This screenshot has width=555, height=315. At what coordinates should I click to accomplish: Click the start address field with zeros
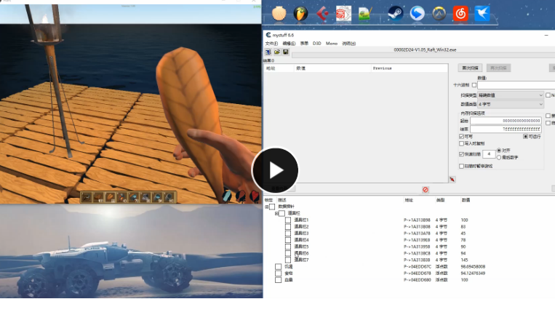pyautogui.click(x=506, y=121)
